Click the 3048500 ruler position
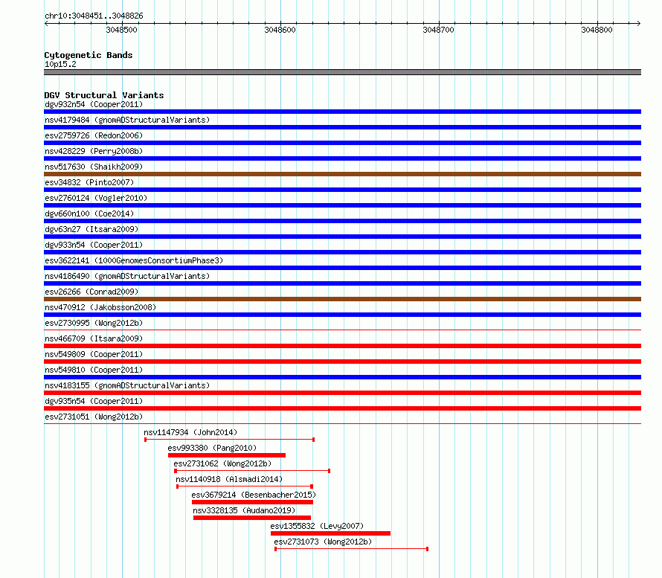Viewport: 662px width, 578px height. [x=121, y=30]
